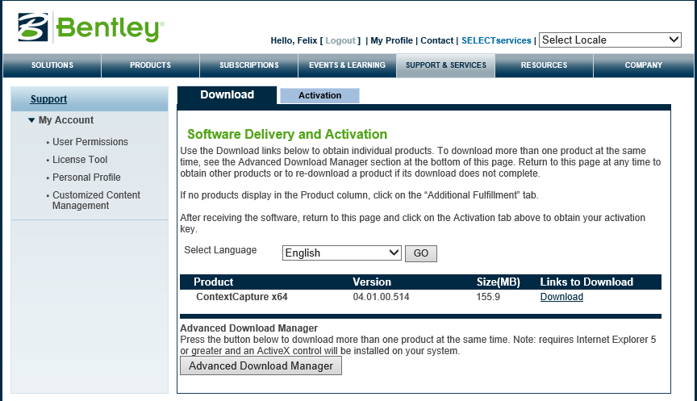
Task: Click the Select Language label
Action: coord(220,250)
